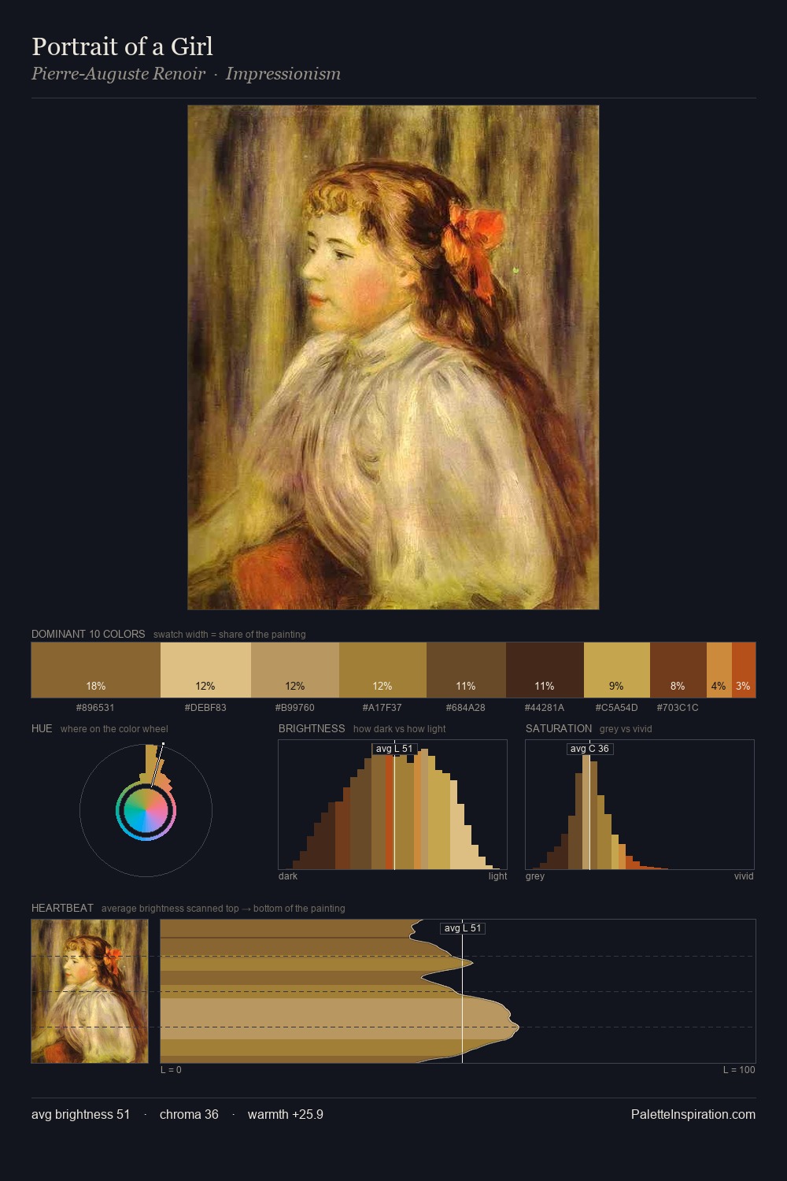Click the chroma 36 footer stat

189,1115
